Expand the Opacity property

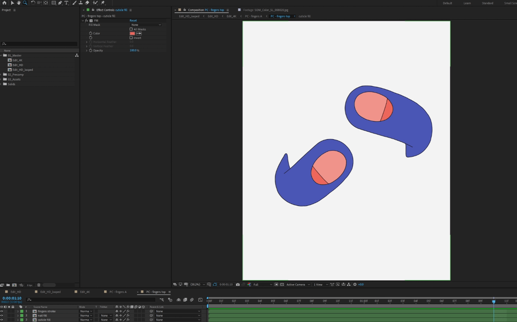(x=87, y=50)
